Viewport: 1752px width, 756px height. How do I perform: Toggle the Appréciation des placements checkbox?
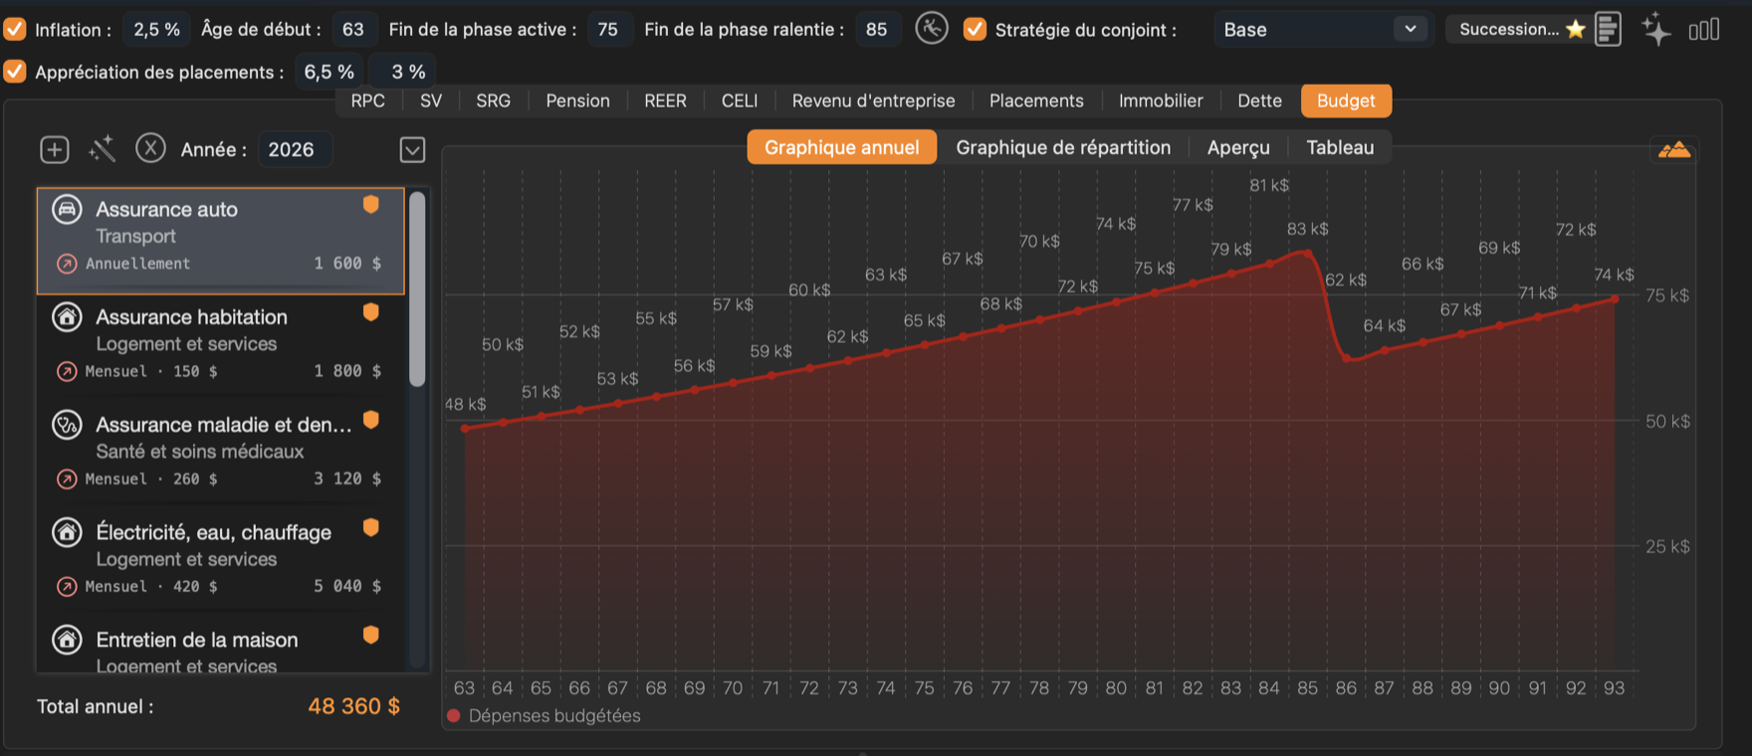point(15,72)
